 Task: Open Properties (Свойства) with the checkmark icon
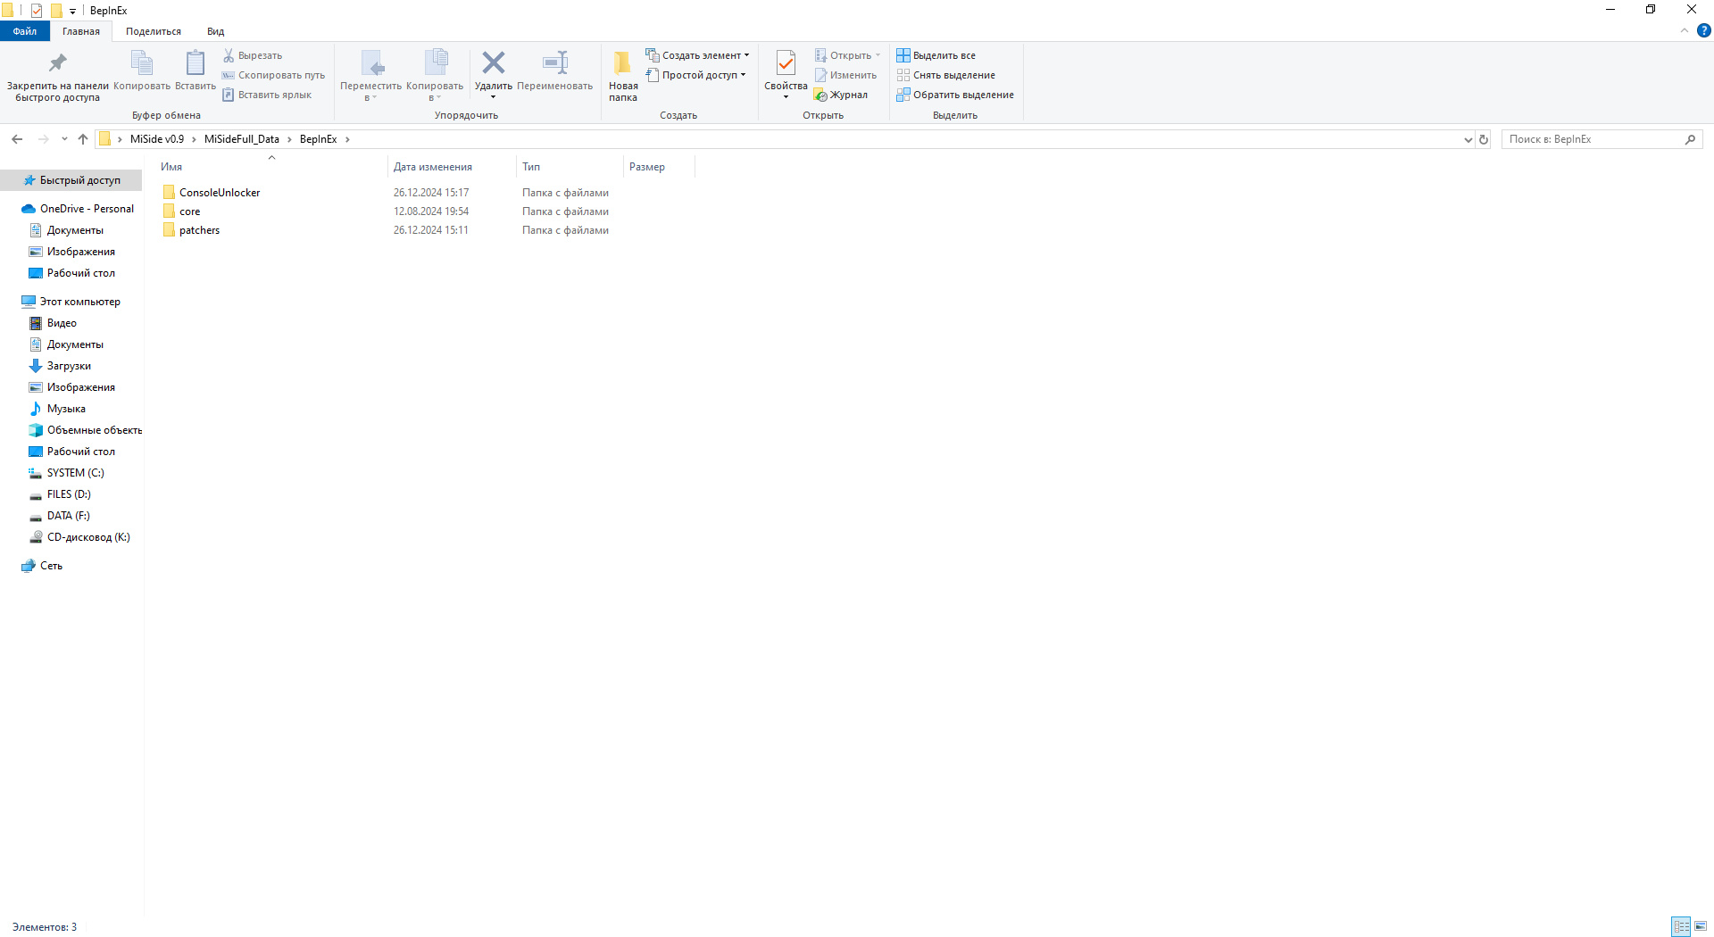[786, 63]
